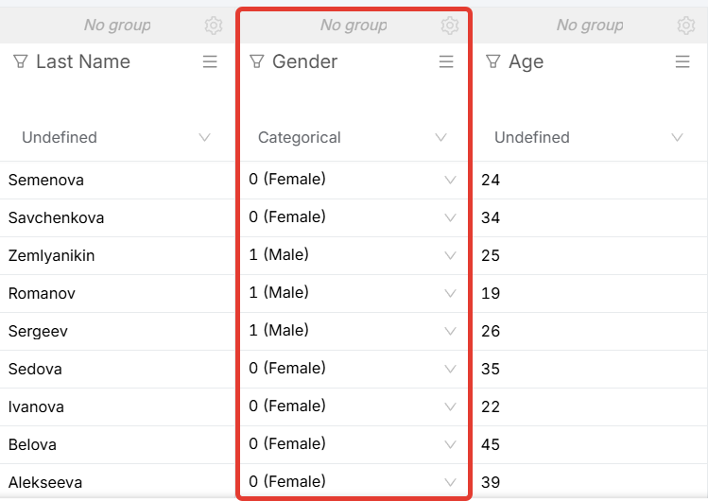Click the Gender column header title

pos(304,61)
